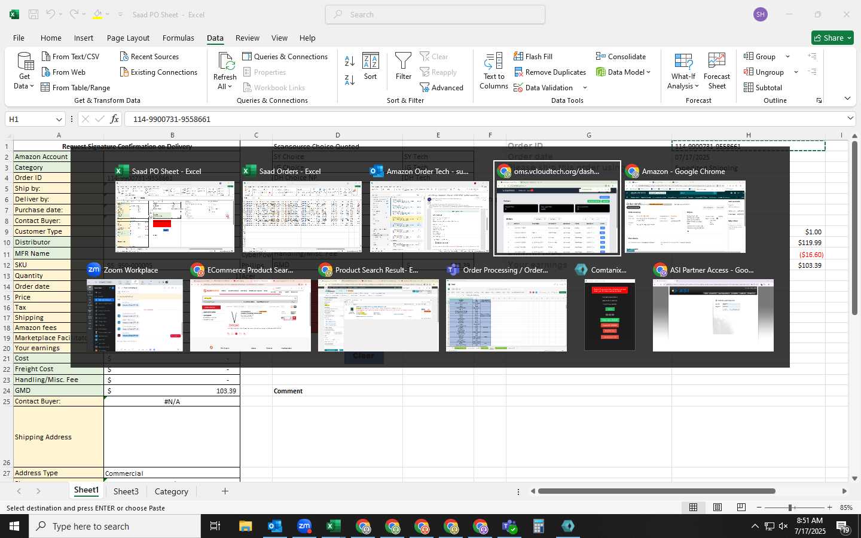Expand Data Validation dropdown arrow
The width and height of the screenshot is (861, 538).
[x=585, y=88]
